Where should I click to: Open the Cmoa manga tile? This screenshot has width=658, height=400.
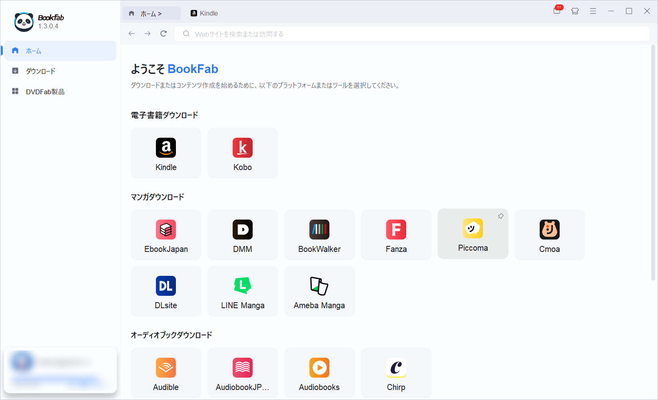[x=550, y=235]
